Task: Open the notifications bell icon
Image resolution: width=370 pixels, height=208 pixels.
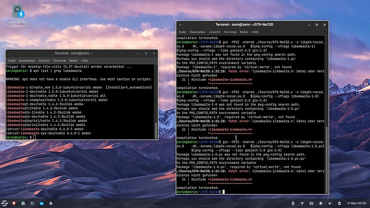Action: point(321,203)
